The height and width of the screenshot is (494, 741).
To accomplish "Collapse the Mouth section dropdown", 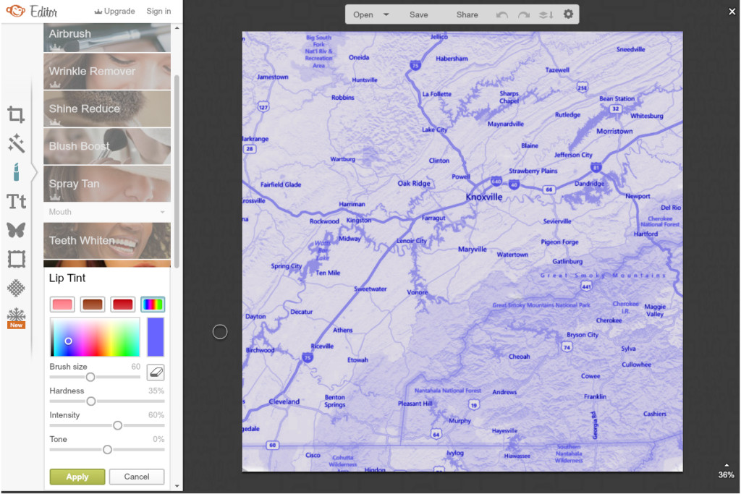I will 163,212.
